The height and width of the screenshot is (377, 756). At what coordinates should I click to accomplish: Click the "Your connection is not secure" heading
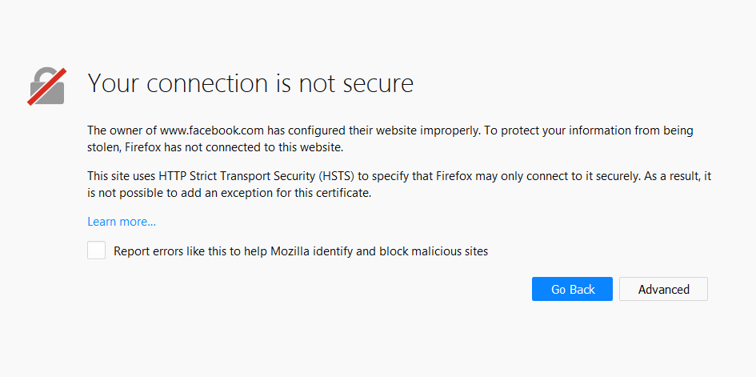pyautogui.click(x=250, y=83)
